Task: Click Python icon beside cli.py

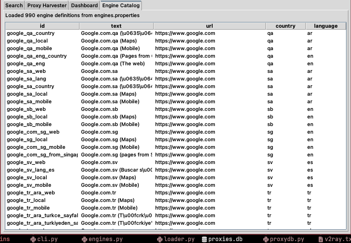Action: click(33, 239)
